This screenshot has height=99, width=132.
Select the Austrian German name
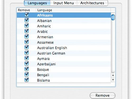pos(51,53)
